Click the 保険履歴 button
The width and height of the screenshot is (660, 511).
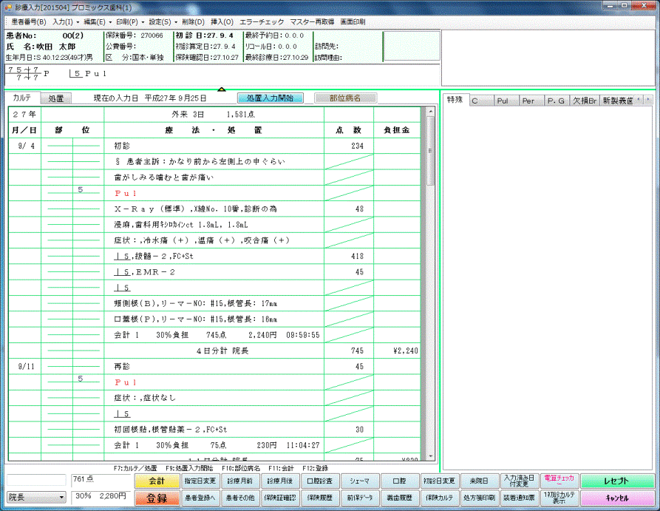click(320, 498)
